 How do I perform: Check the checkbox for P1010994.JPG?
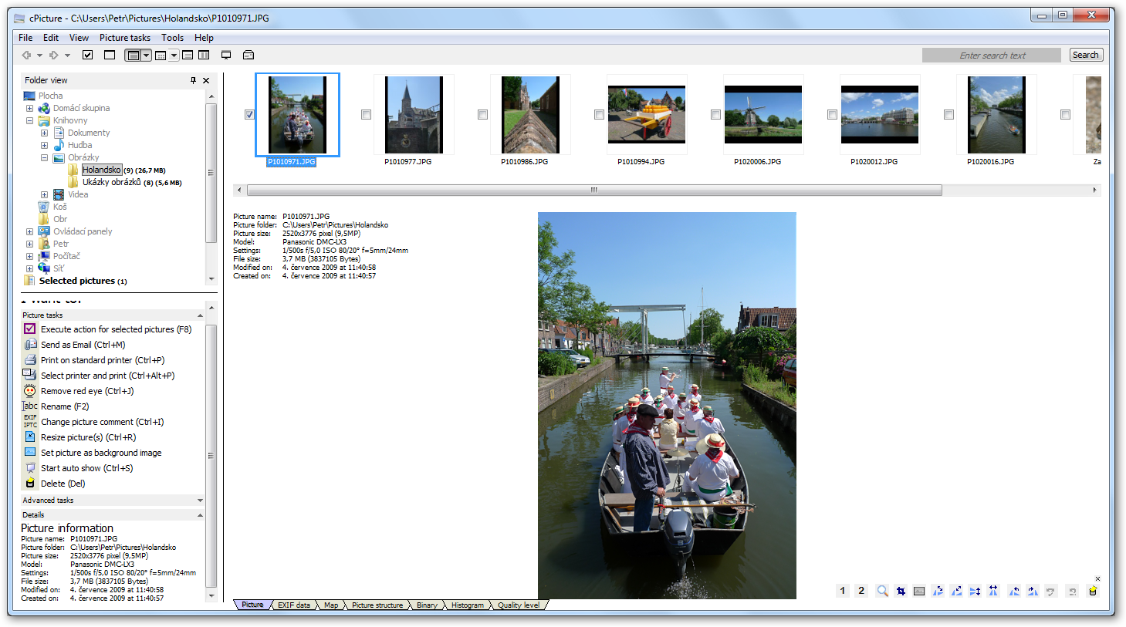coord(599,114)
